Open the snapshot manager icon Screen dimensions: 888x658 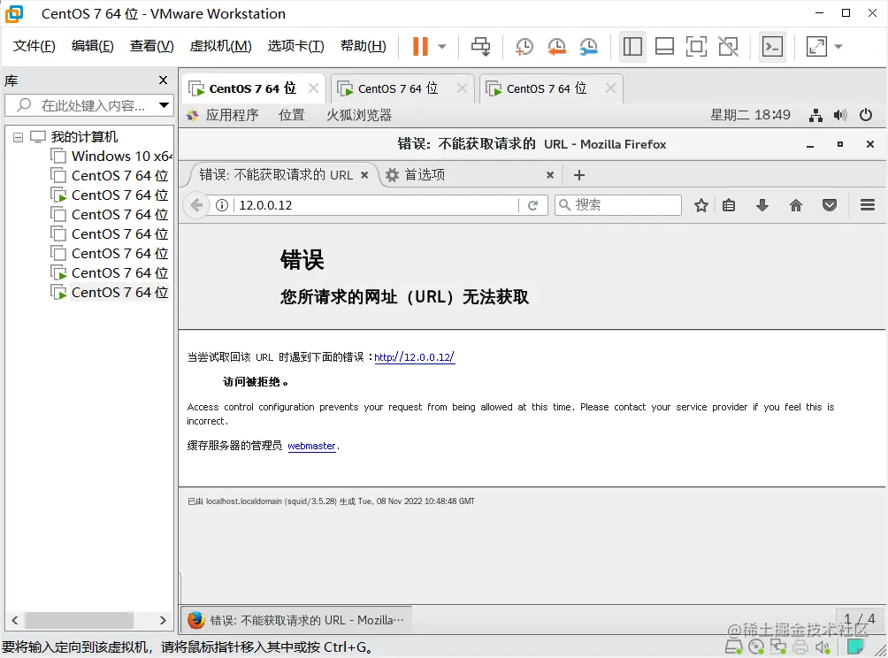click(588, 47)
